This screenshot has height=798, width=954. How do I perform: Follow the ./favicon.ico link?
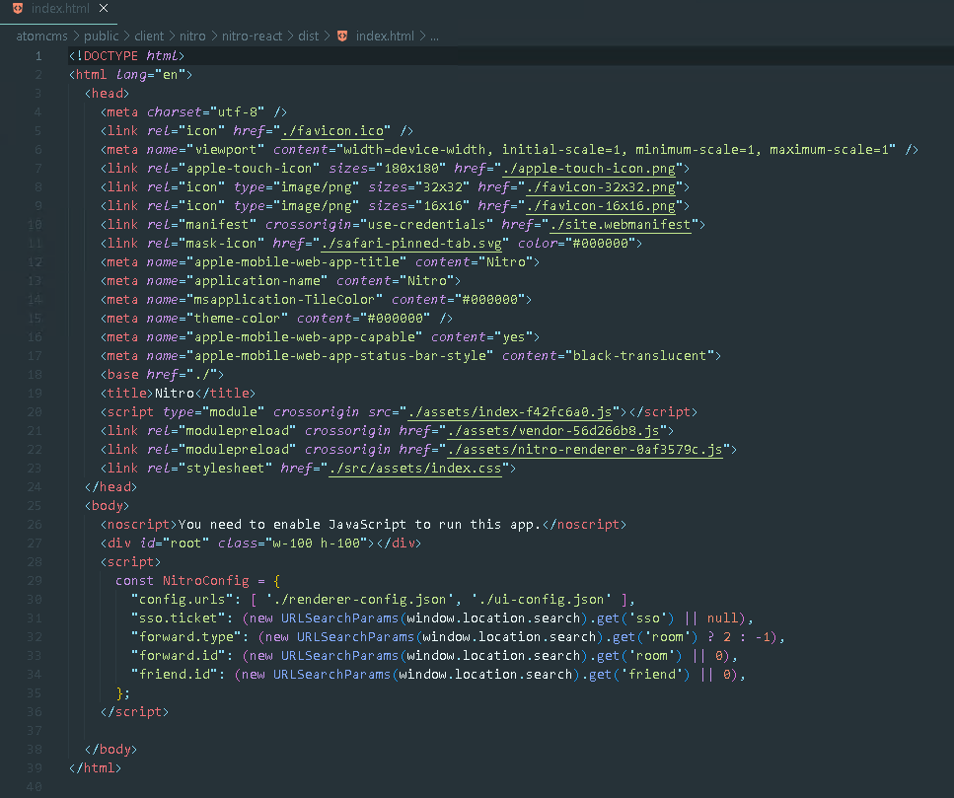tap(332, 131)
